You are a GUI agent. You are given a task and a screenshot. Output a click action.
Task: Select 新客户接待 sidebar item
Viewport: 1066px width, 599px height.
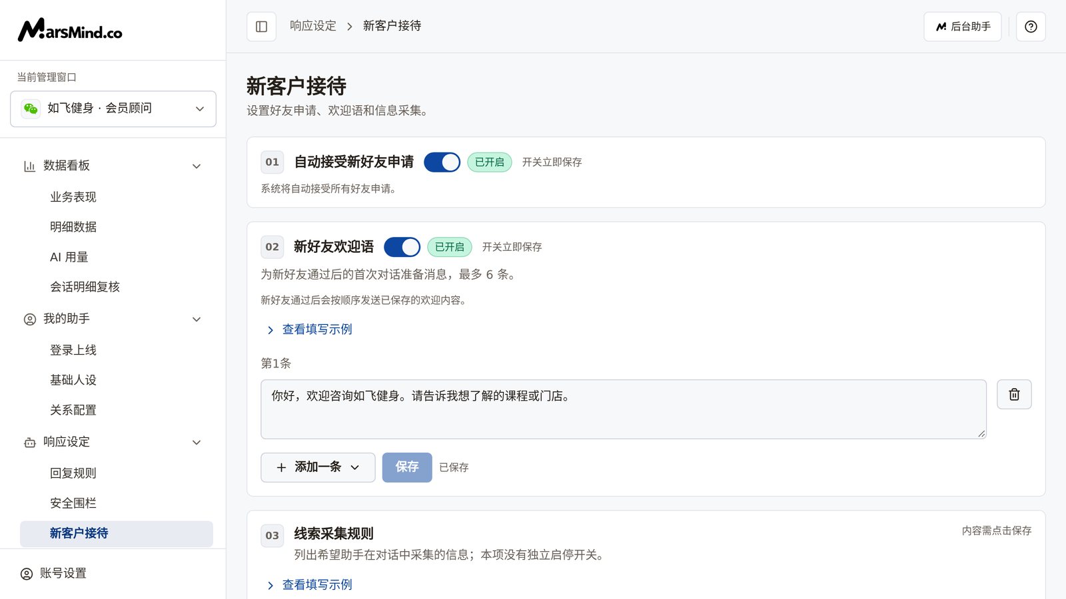[x=117, y=534]
